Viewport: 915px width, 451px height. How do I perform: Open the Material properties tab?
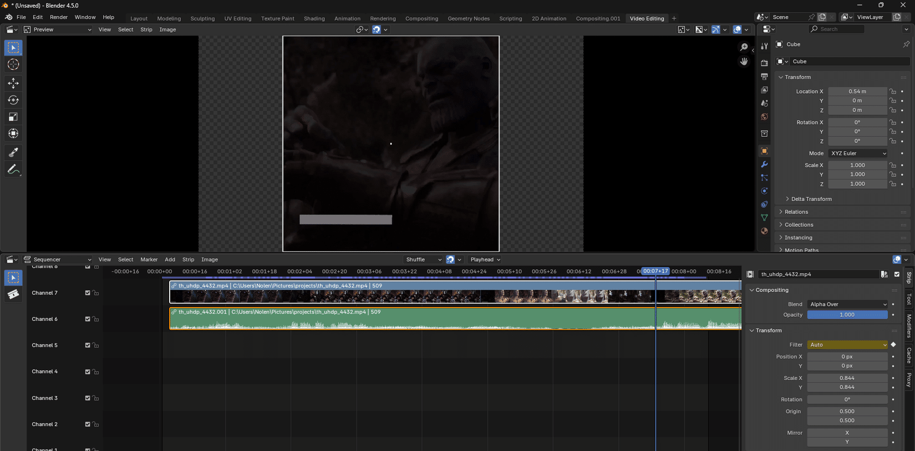coord(764,231)
